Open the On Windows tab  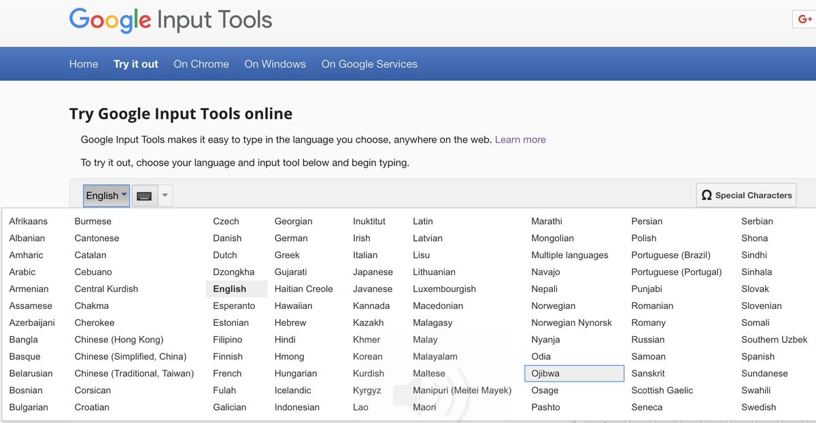point(275,64)
